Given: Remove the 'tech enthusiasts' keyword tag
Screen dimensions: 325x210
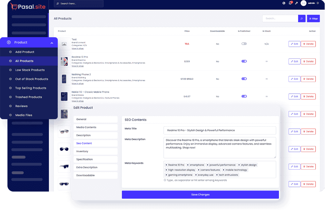Looking at the screenshot, I should coord(217,175).
